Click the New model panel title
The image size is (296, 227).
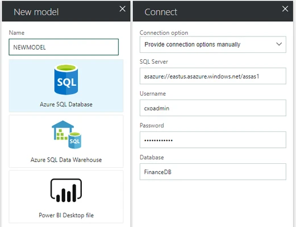(36, 12)
